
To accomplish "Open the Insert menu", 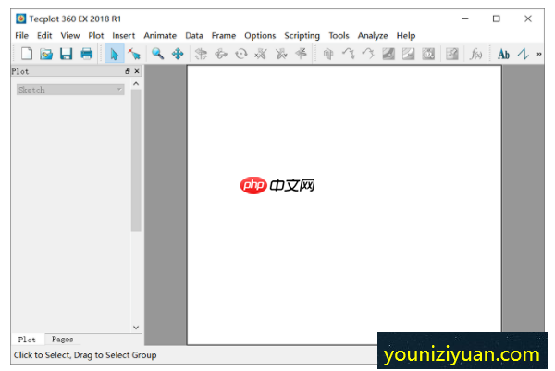I will click(124, 36).
